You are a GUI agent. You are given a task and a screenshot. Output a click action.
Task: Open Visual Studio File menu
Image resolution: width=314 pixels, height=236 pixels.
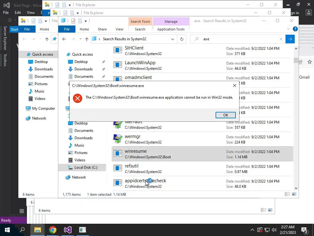[x=6, y=12]
